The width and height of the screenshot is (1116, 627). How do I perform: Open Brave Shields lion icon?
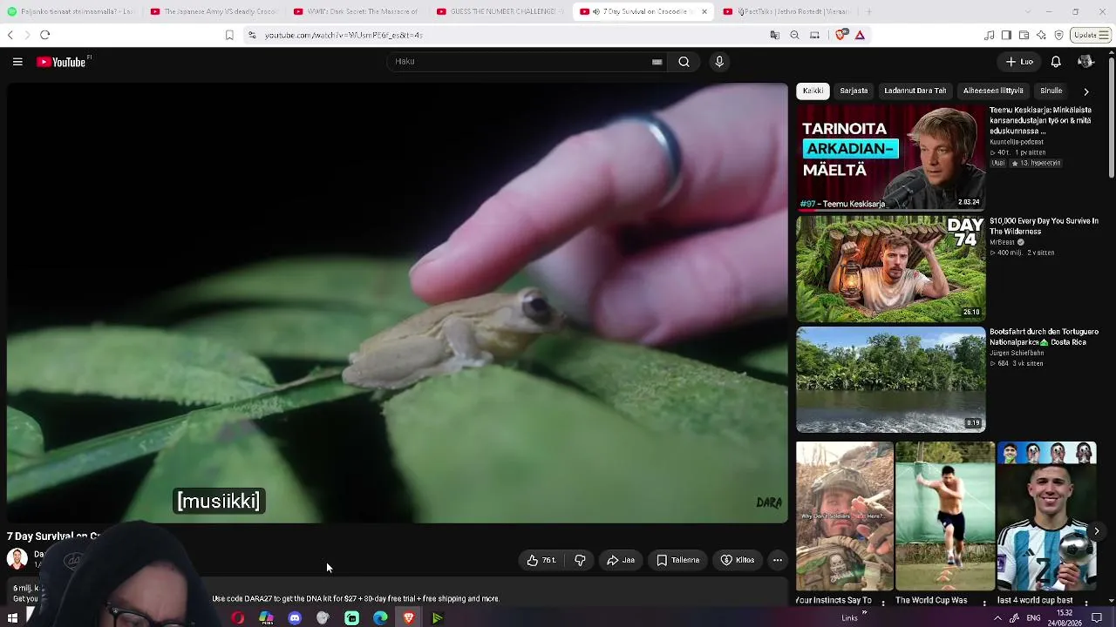tap(840, 35)
